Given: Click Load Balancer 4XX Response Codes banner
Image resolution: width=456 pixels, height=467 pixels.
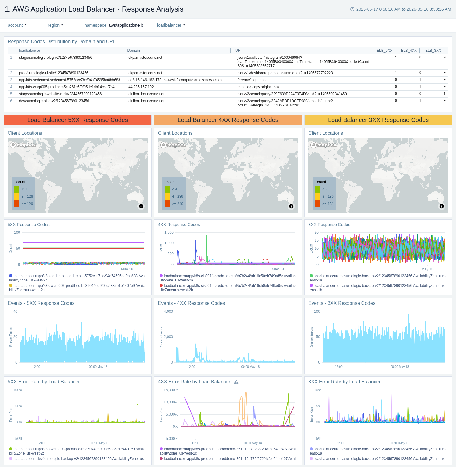Looking at the screenshot, I should click(x=228, y=120).
